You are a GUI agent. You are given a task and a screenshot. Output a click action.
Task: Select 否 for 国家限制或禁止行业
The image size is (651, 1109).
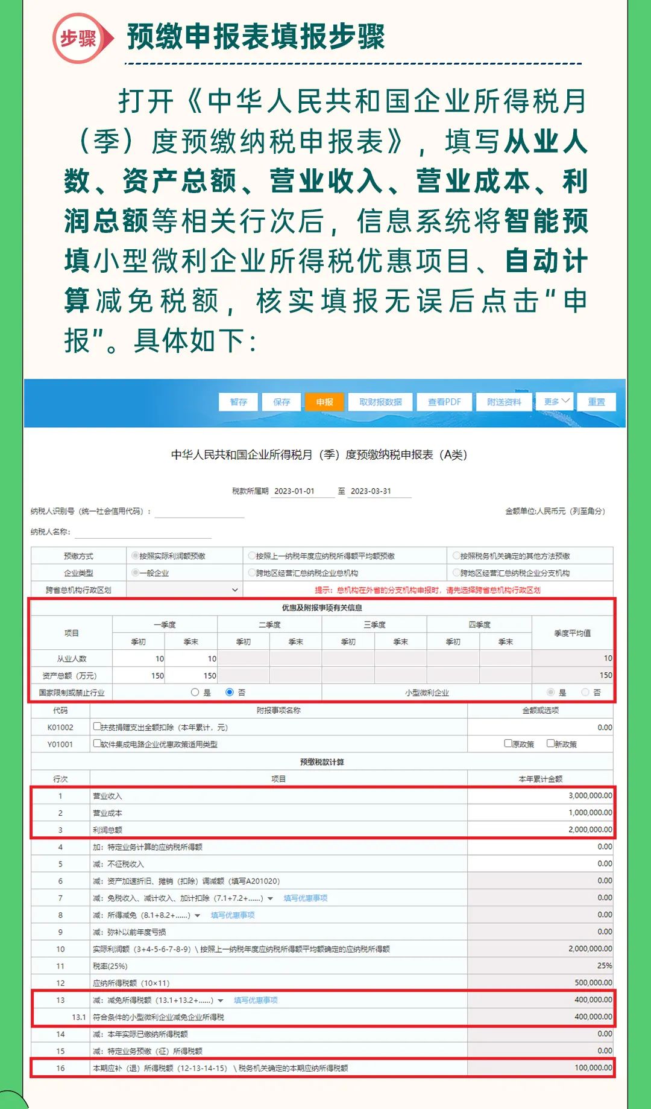click(230, 692)
